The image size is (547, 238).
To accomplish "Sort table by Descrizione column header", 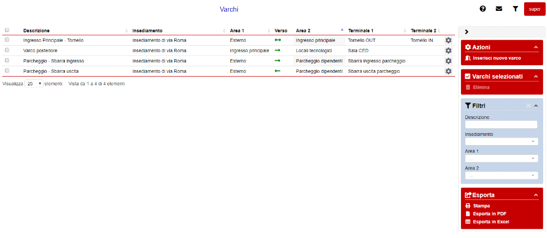I will pyautogui.click(x=36, y=30).
